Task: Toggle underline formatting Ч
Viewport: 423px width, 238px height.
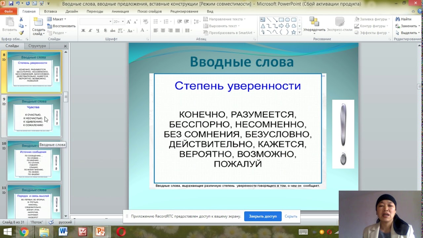Action: click(98, 30)
